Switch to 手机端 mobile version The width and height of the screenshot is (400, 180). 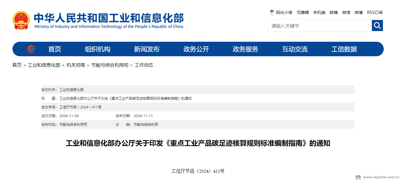(x=319, y=12)
